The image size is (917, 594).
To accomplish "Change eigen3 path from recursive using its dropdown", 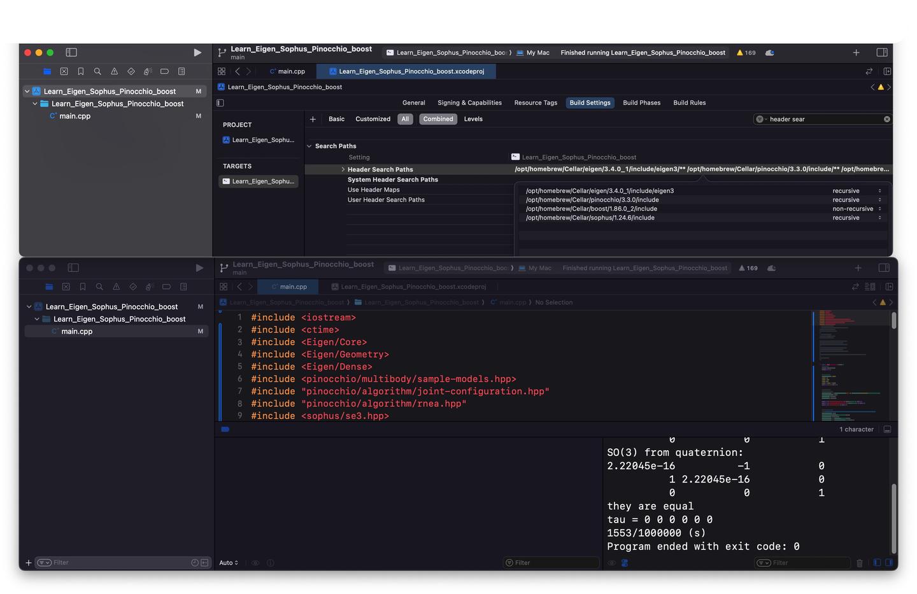I will coord(879,190).
